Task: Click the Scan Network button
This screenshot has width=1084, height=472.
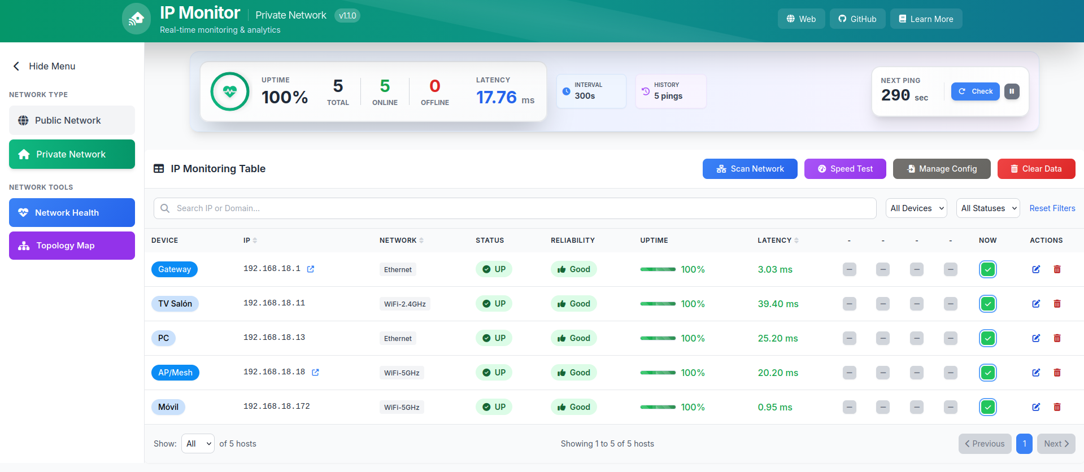Action: [750, 169]
